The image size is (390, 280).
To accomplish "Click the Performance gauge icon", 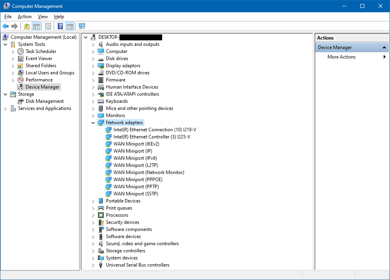I will coord(21,80).
